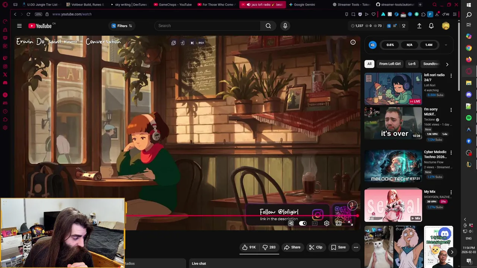Bookmark page with heart icon
This screenshot has width=477, height=268.
point(373,14)
